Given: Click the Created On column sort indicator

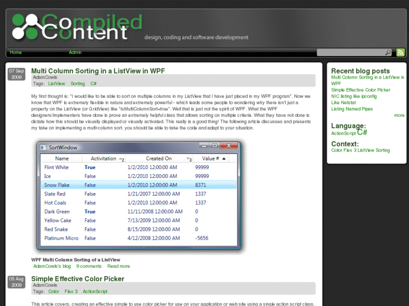Looking at the screenshot, I should click(188, 159).
